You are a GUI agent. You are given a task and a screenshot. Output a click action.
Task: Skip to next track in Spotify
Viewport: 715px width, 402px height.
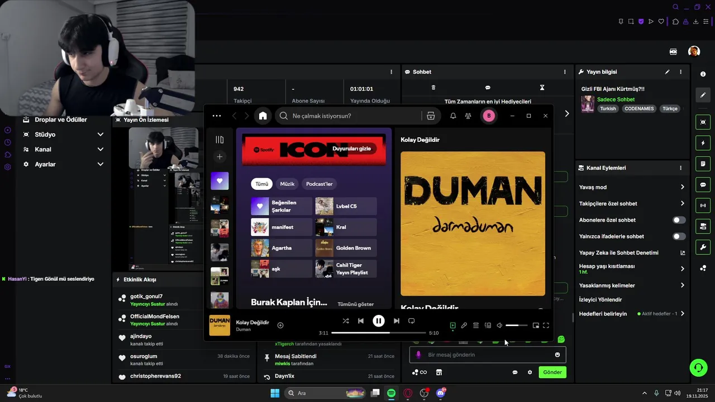pyautogui.click(x=396, y=321)
